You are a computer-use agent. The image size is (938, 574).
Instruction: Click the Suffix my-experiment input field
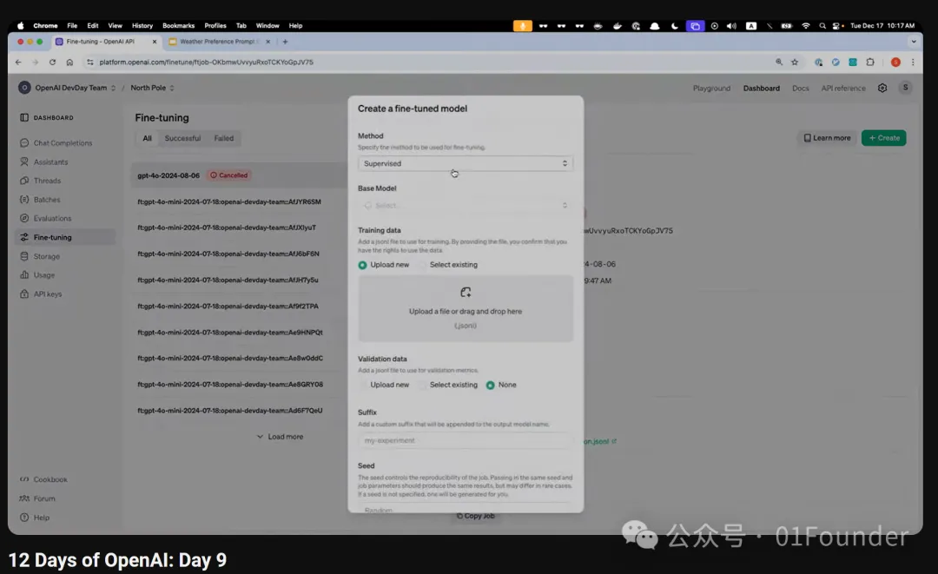[x=466, y=440]
